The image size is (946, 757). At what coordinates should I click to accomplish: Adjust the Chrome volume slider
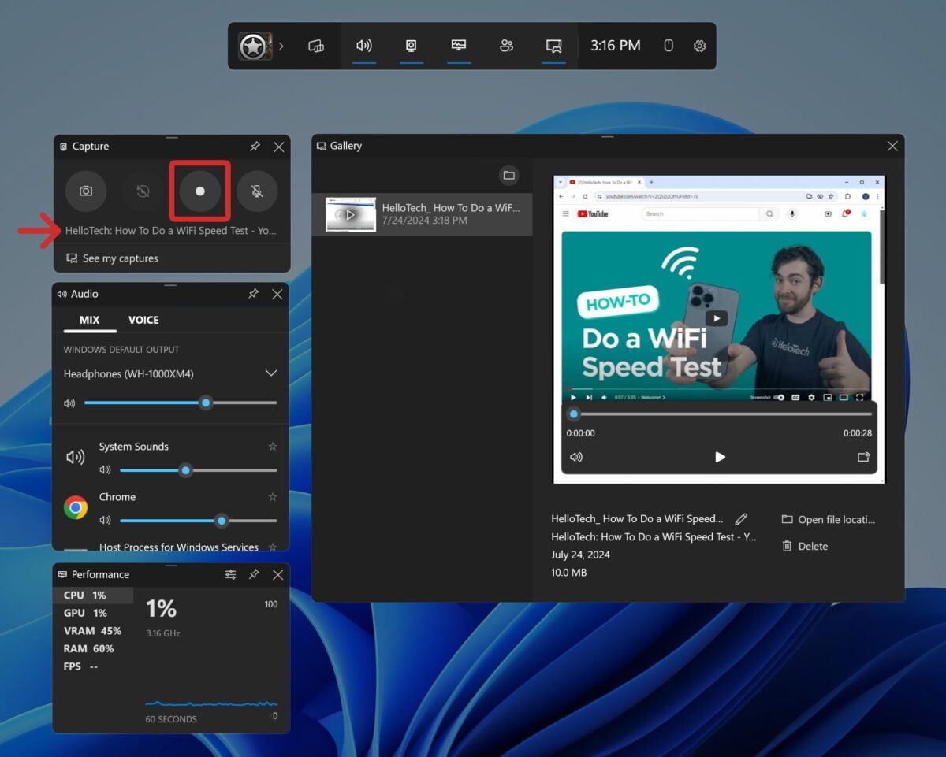pos(221,520)
